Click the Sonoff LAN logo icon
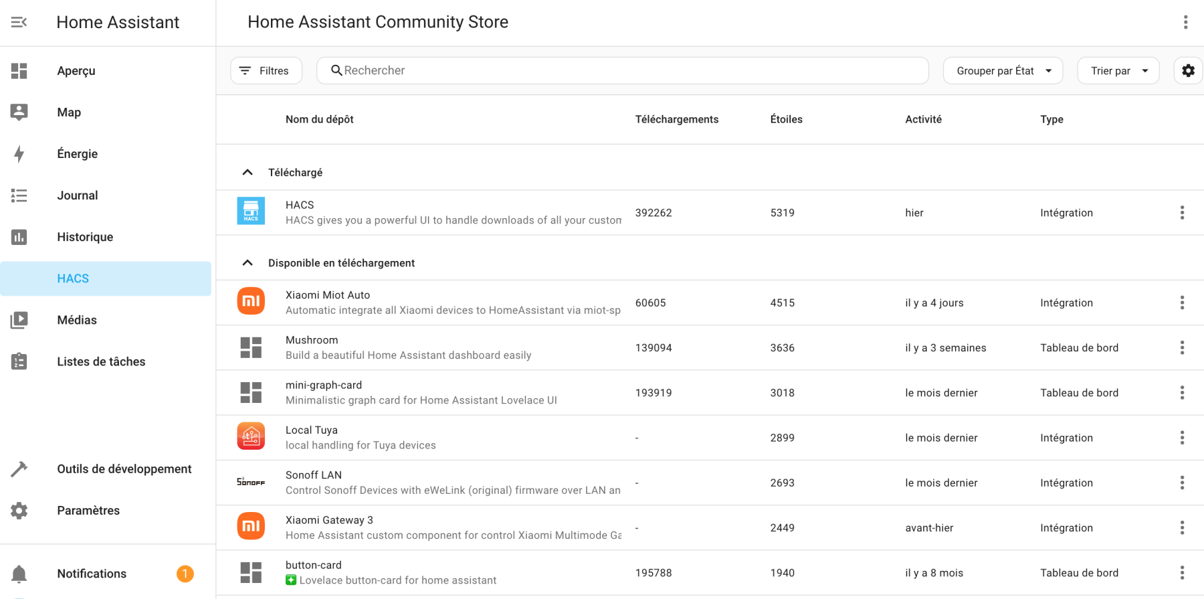 point(251,482)
